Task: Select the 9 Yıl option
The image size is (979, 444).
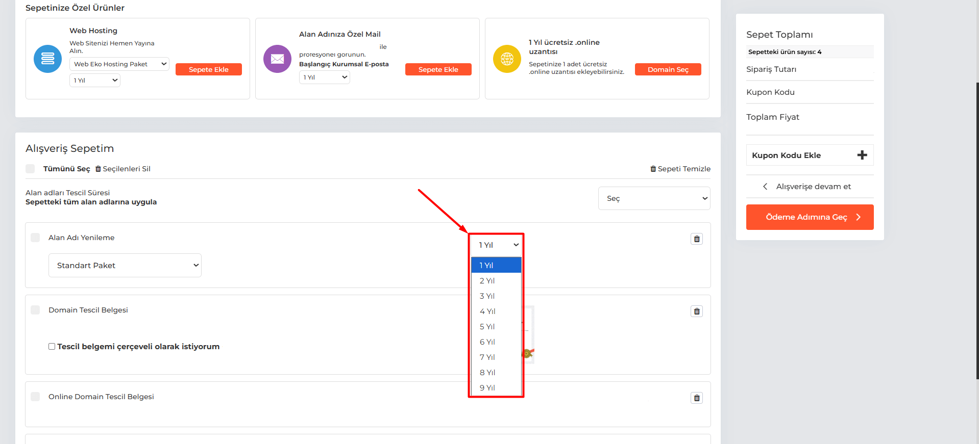Action: point(487,388)
